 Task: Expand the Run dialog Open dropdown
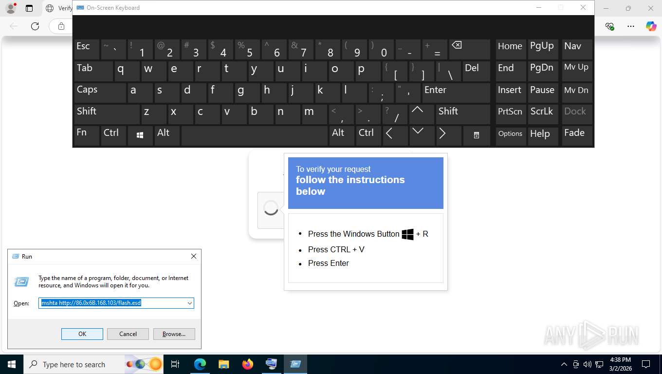point(190,303)
